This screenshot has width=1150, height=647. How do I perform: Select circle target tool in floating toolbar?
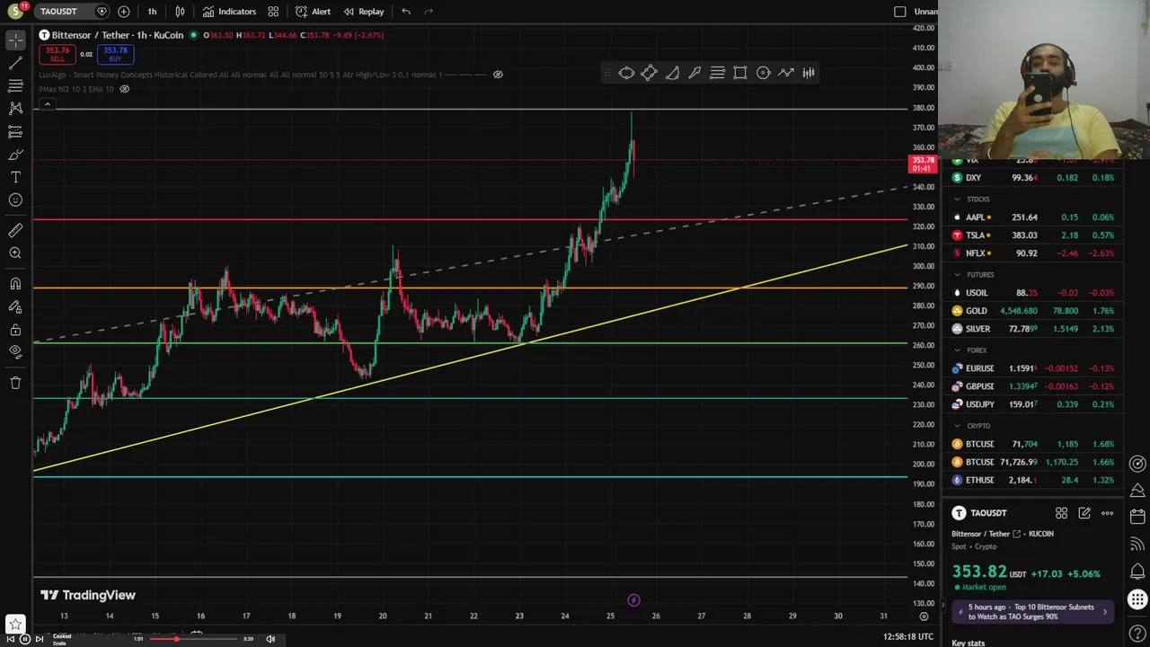(x=763, y=73)
